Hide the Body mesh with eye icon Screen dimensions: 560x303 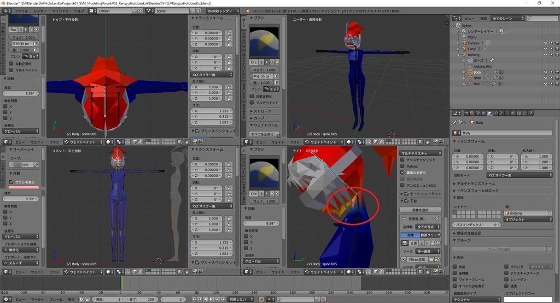tap(546, 72)
